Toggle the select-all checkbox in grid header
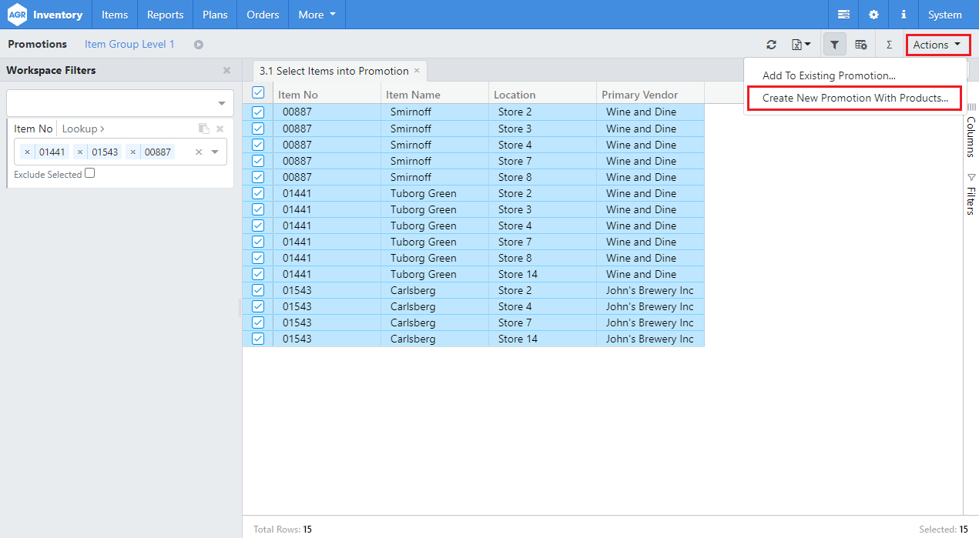The image size is (979, 538). [x=258, y=93]
